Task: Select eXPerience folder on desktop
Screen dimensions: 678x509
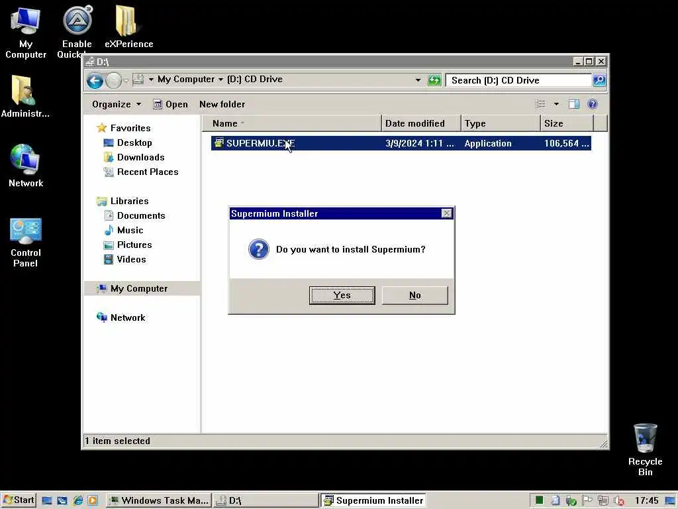Action: (128, 27)
